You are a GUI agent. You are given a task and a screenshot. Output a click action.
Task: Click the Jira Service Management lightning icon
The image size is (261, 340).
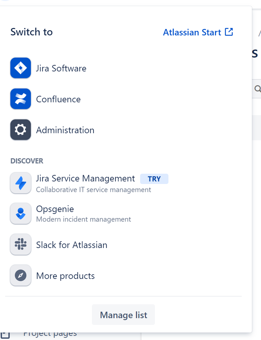point(20,183)
